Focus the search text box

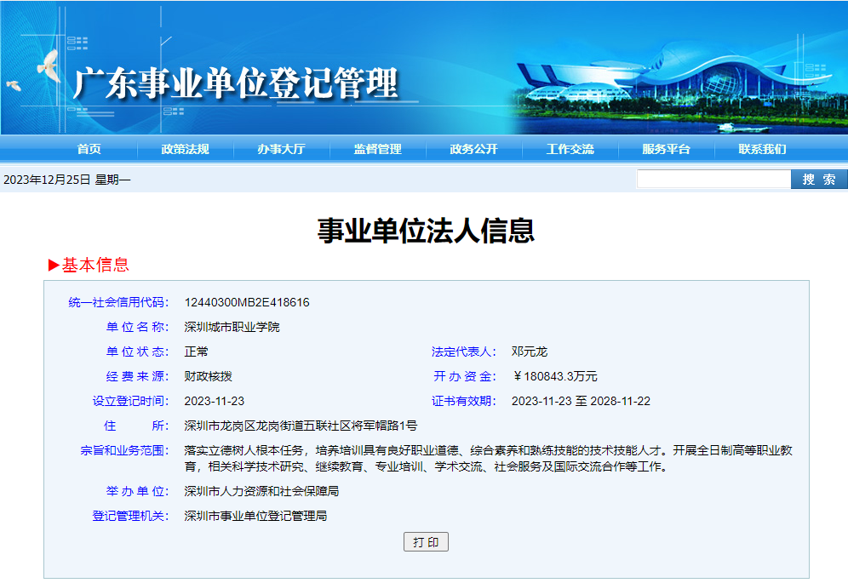pos(713,179)
